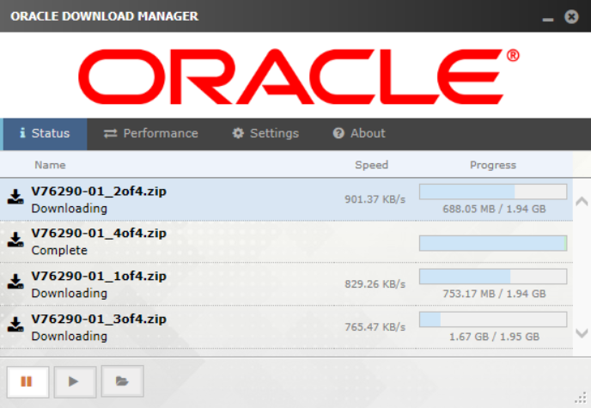Pause downloads with the orange pause button
591x408 pixels.
[x=27, y=381]
